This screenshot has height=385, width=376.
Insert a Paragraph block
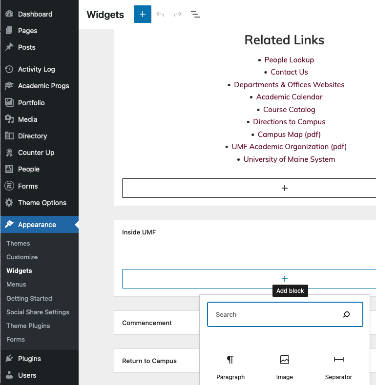230,367
